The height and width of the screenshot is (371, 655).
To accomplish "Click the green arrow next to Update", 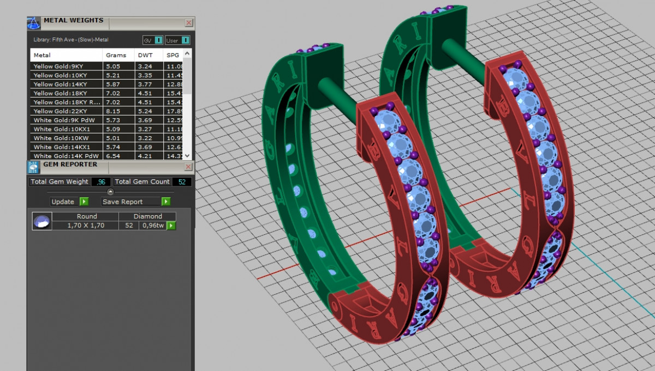I will [x=84, y=202].
